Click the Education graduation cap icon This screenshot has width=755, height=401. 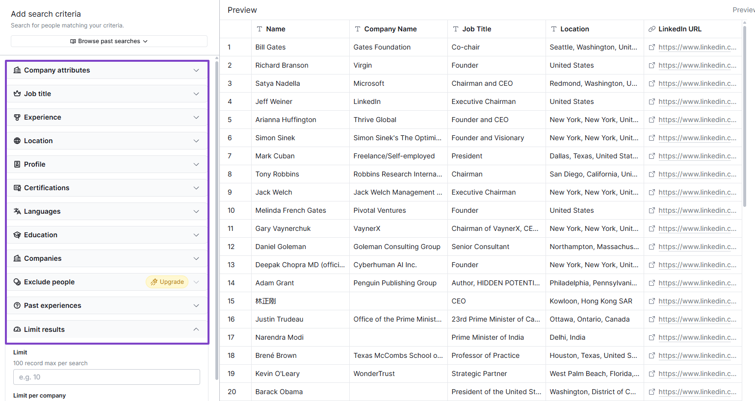[x=17, y=235]
